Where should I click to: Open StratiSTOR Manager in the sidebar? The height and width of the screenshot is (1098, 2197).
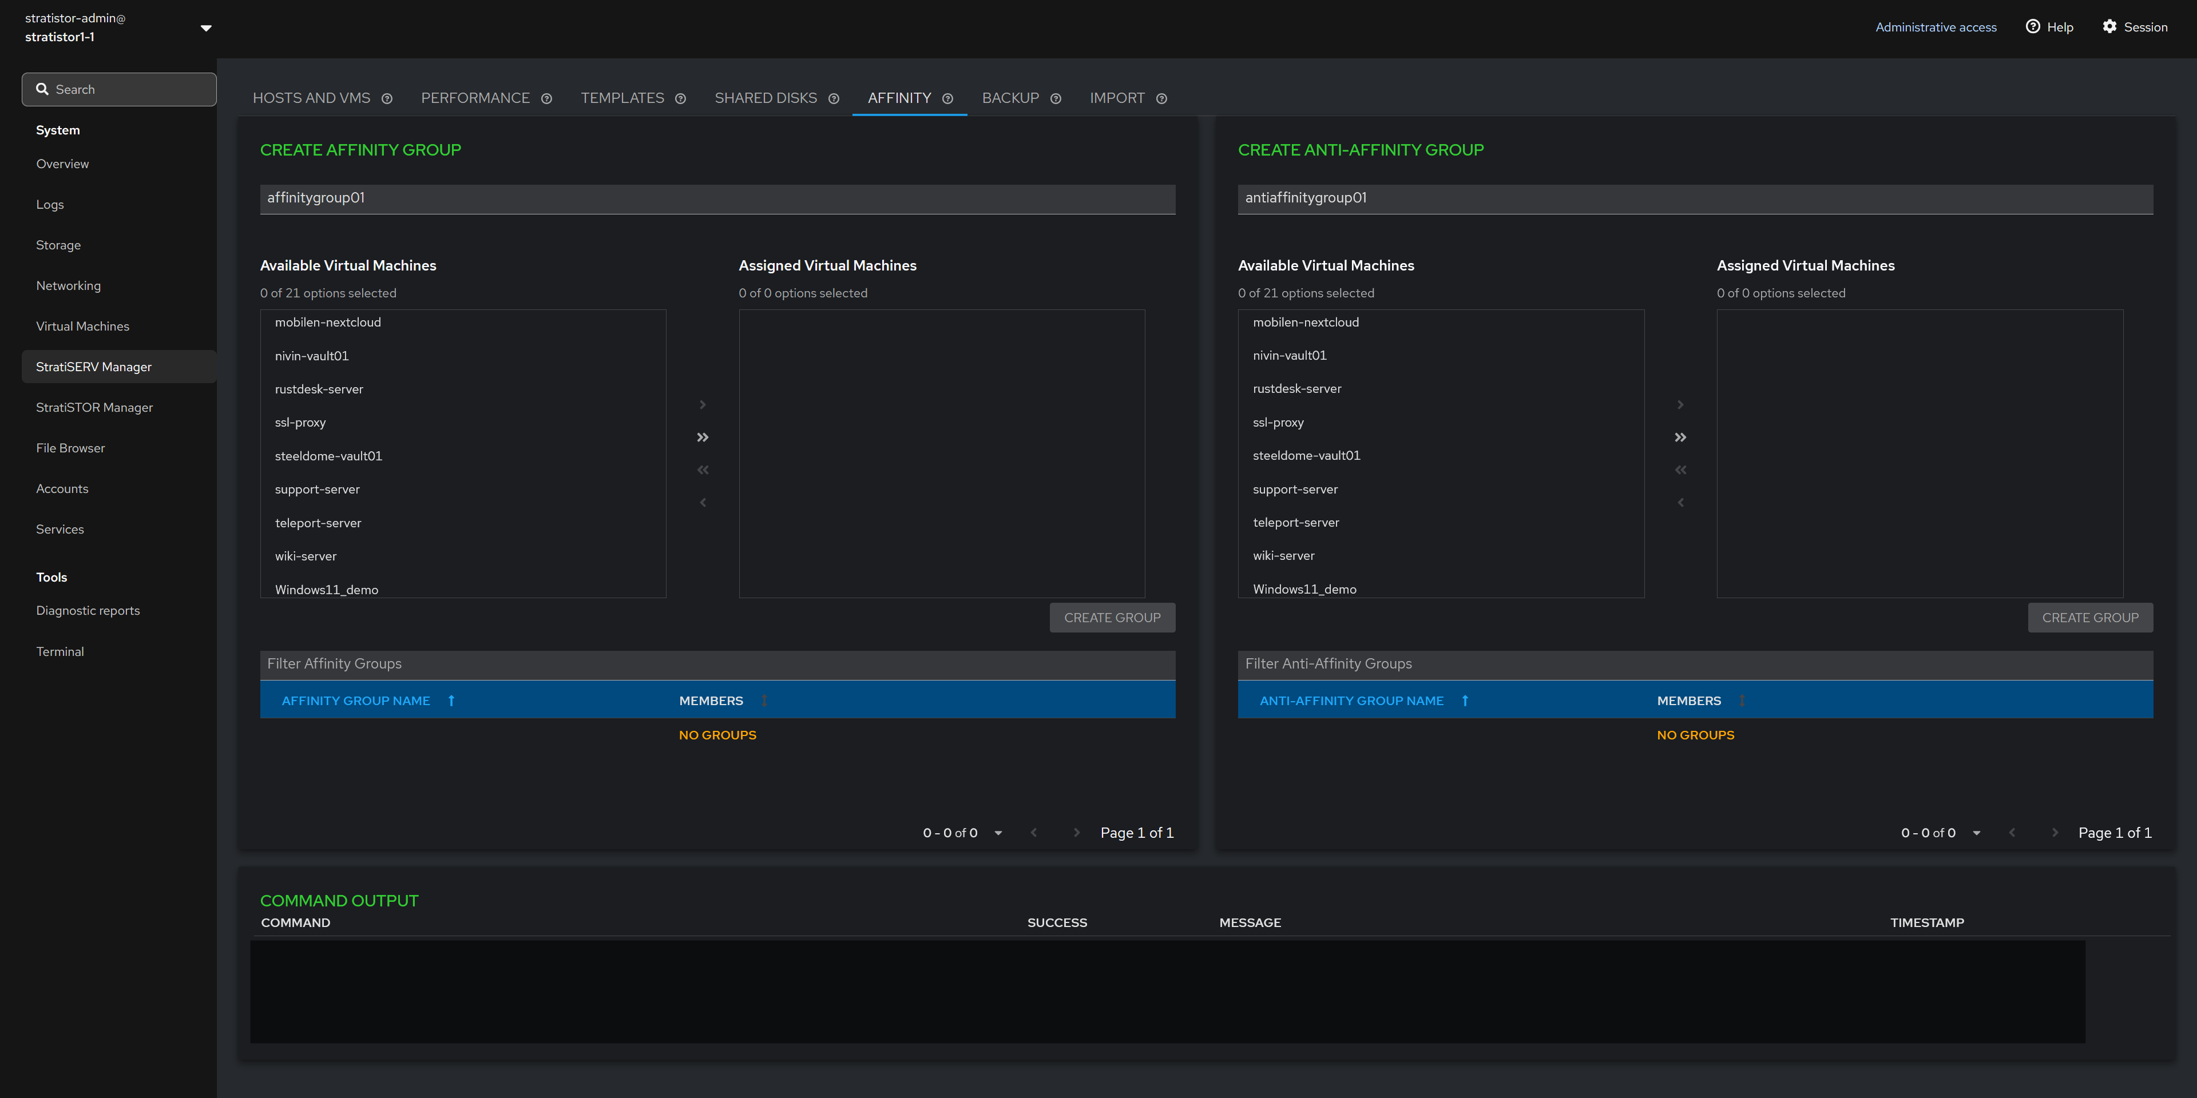point(94,408)
